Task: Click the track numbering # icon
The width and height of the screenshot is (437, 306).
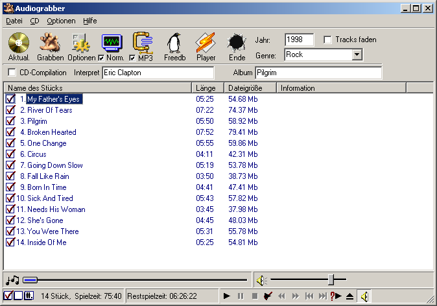Action: 29,296
